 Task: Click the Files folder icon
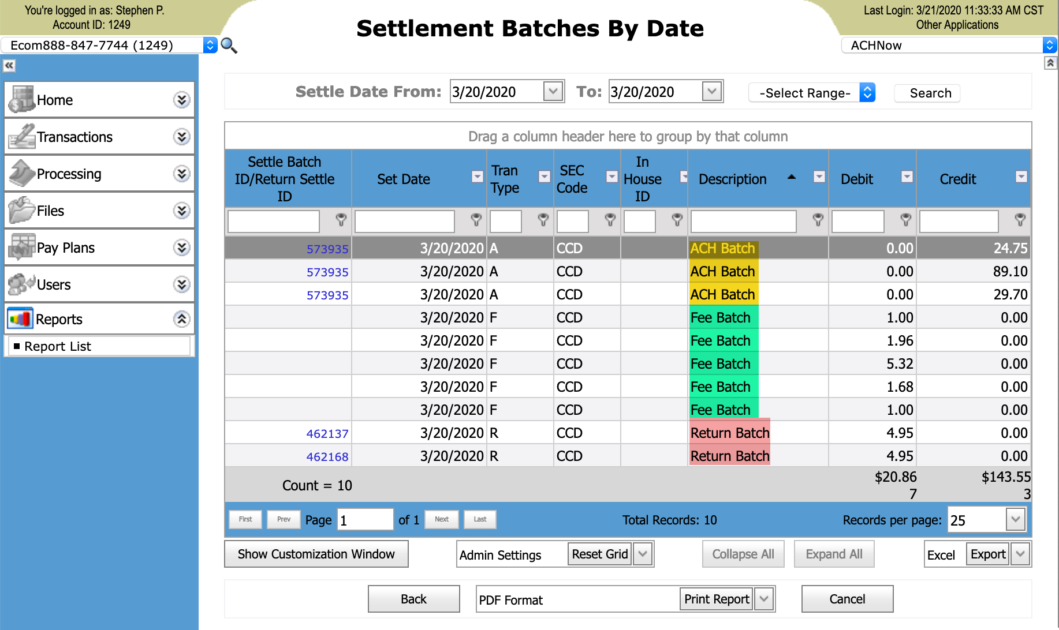[21, 210]
